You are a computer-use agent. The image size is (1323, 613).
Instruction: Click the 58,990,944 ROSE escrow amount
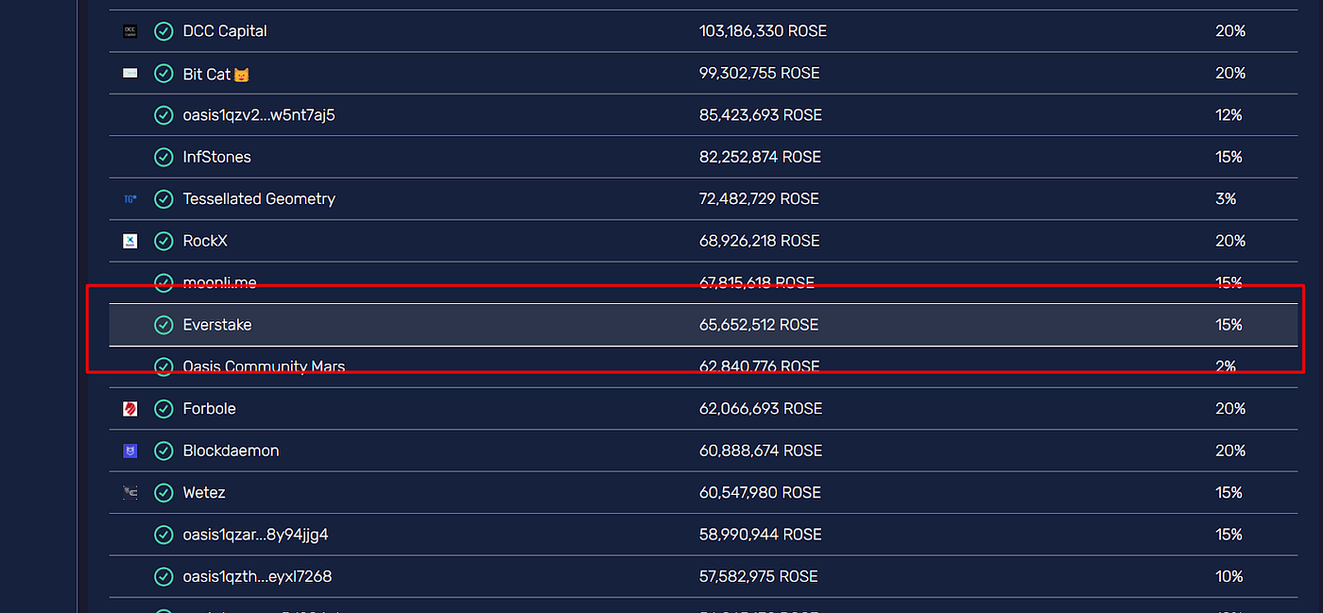click(x=760, y=535)
